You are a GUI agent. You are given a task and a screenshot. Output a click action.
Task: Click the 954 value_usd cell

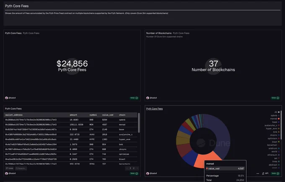(104, 144)
